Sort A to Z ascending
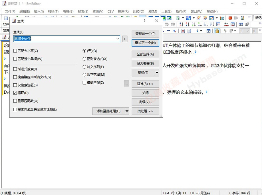This screenshot has height=195, width=262. coord(181,24)
